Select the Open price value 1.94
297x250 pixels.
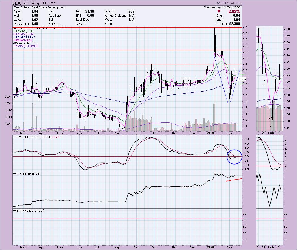35,12
